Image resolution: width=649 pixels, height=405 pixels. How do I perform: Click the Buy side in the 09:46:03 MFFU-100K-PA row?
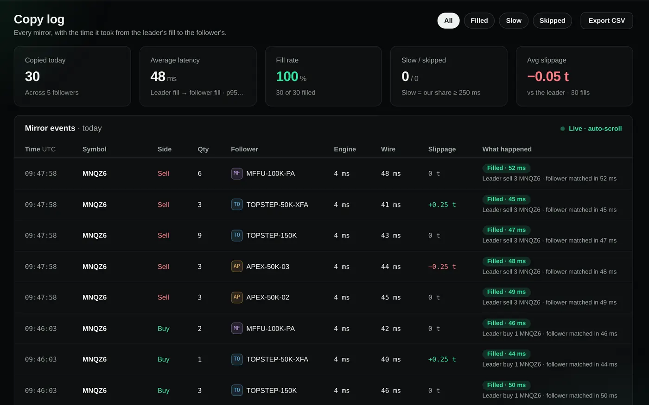163,329
